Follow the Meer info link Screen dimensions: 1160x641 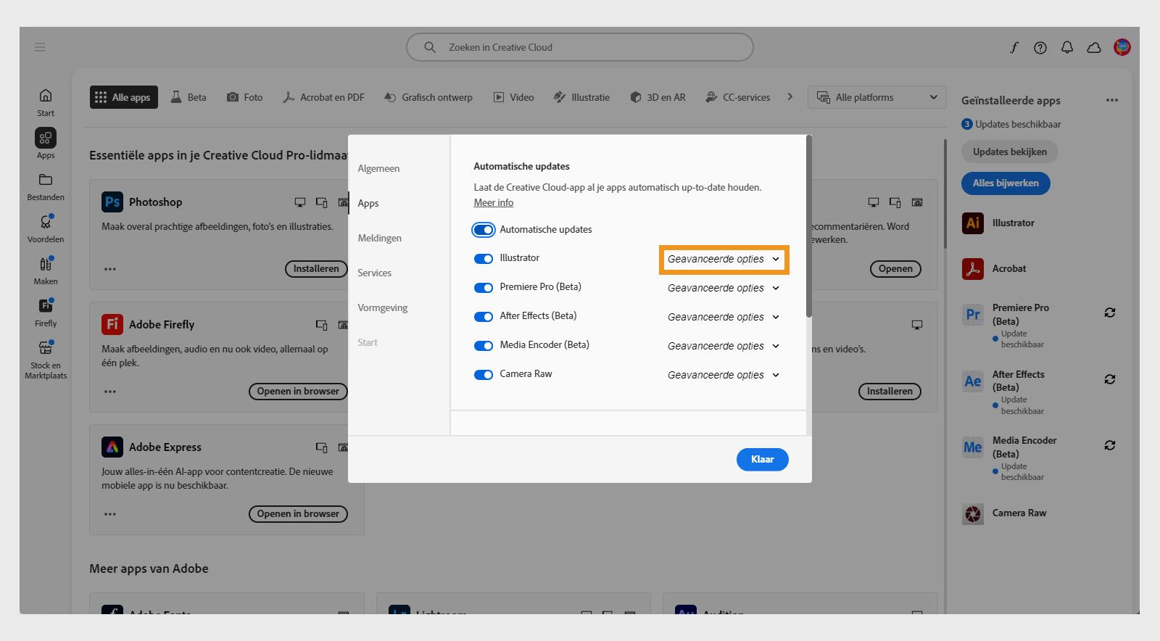494,202
